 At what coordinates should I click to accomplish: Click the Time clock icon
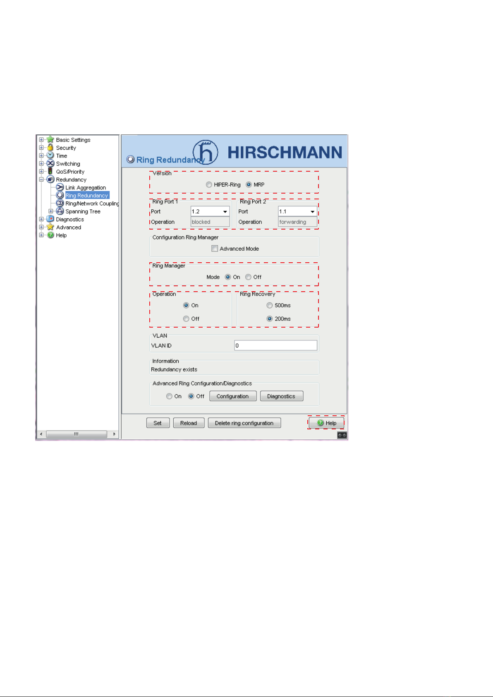tap(50, 155)
